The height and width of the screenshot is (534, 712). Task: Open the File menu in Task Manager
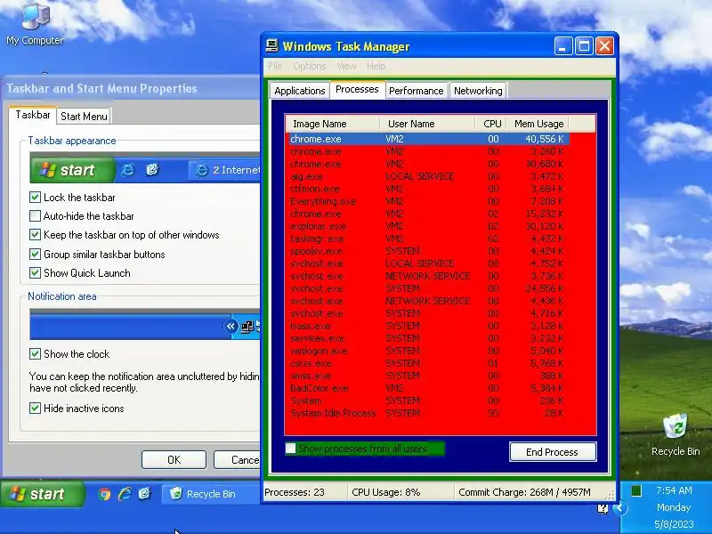point(275,66)
